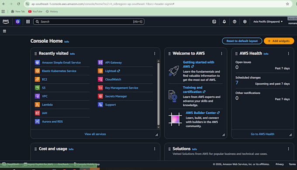Screen dimensions: 297x170
Task: Click Info link next to Solutions
Action: [x=194, y=149]
